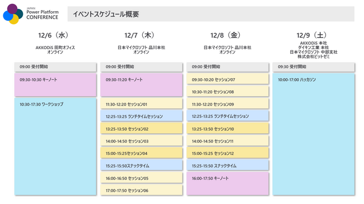Image resolution: width=364 pixels, height=204 pixels.
Task: Select the 12/7 スナックタイム block
Action: pos(141,165)
